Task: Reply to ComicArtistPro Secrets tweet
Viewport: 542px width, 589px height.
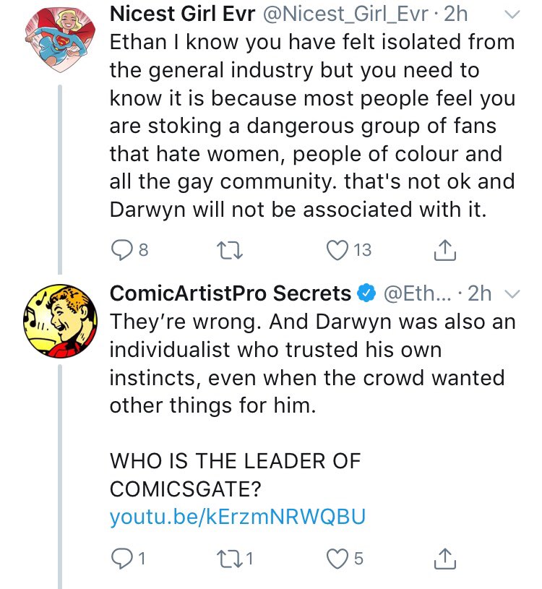Action: (x=120, y=558)
